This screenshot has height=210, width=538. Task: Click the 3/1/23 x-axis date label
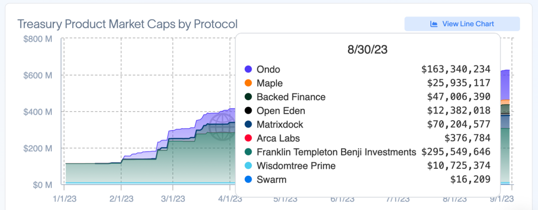(172, 199)
